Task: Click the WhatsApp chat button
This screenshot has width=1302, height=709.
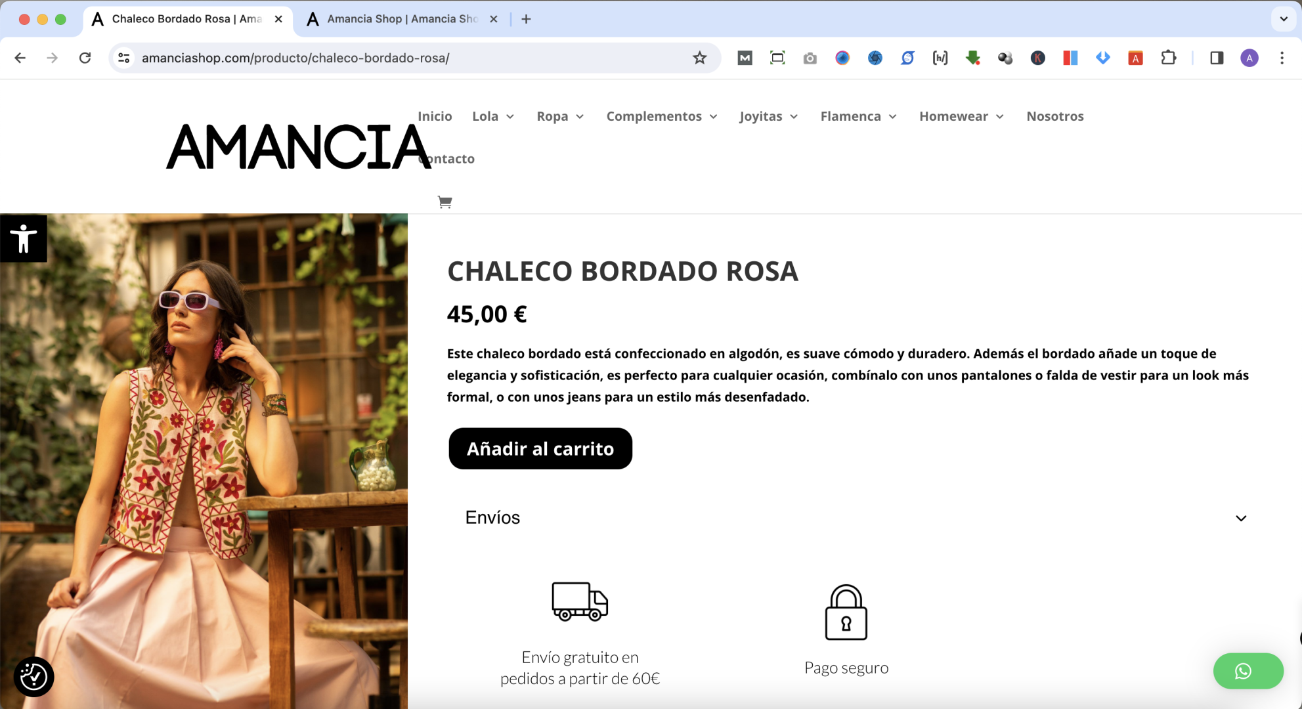Action: (x=1248, y=671)
